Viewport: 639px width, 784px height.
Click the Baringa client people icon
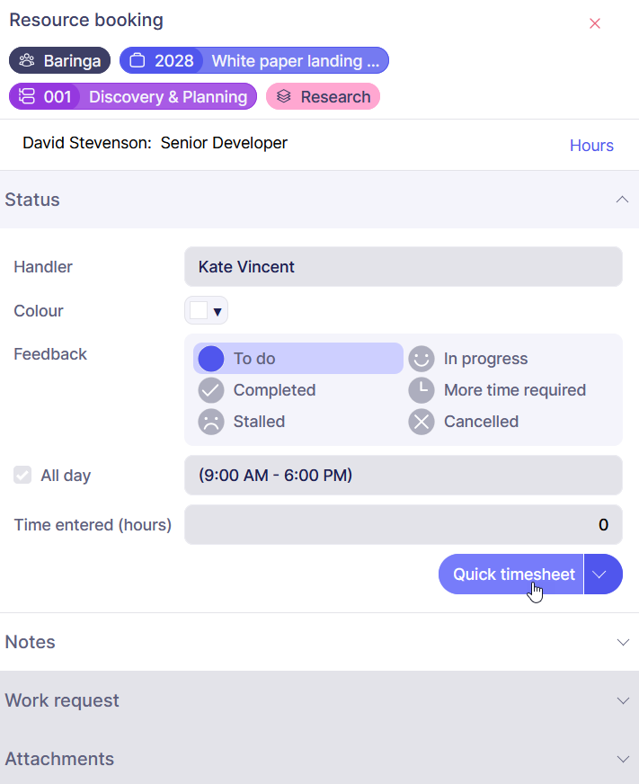27,61
